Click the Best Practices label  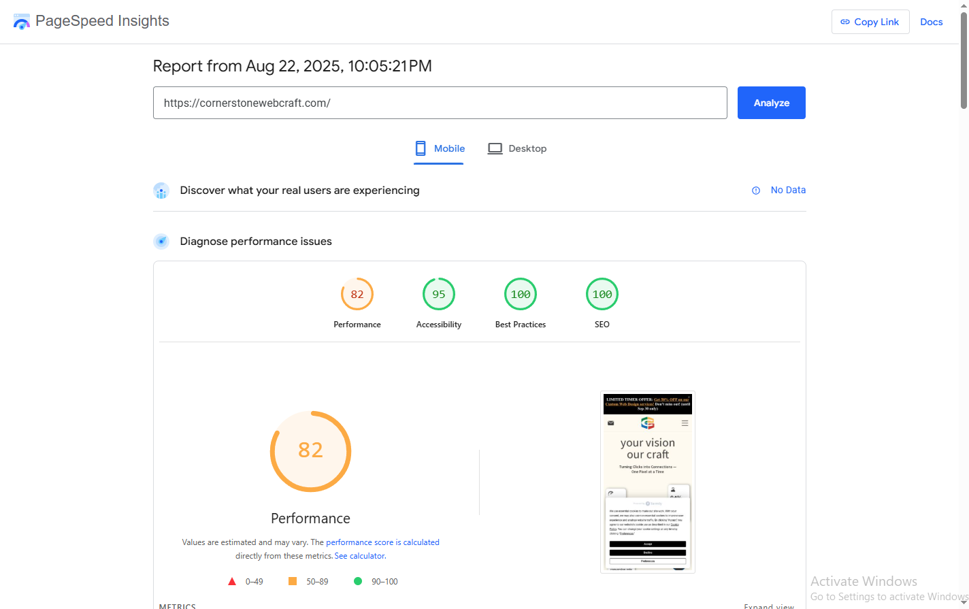pyautogui.click(x=521, y=325)
